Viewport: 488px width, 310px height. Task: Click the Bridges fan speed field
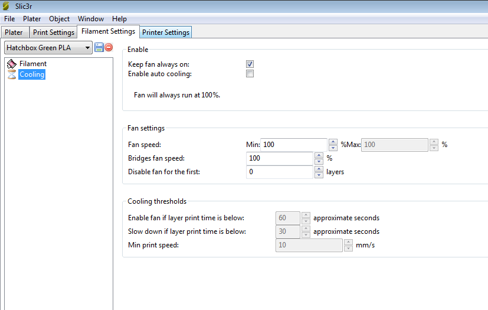[280, 158]
